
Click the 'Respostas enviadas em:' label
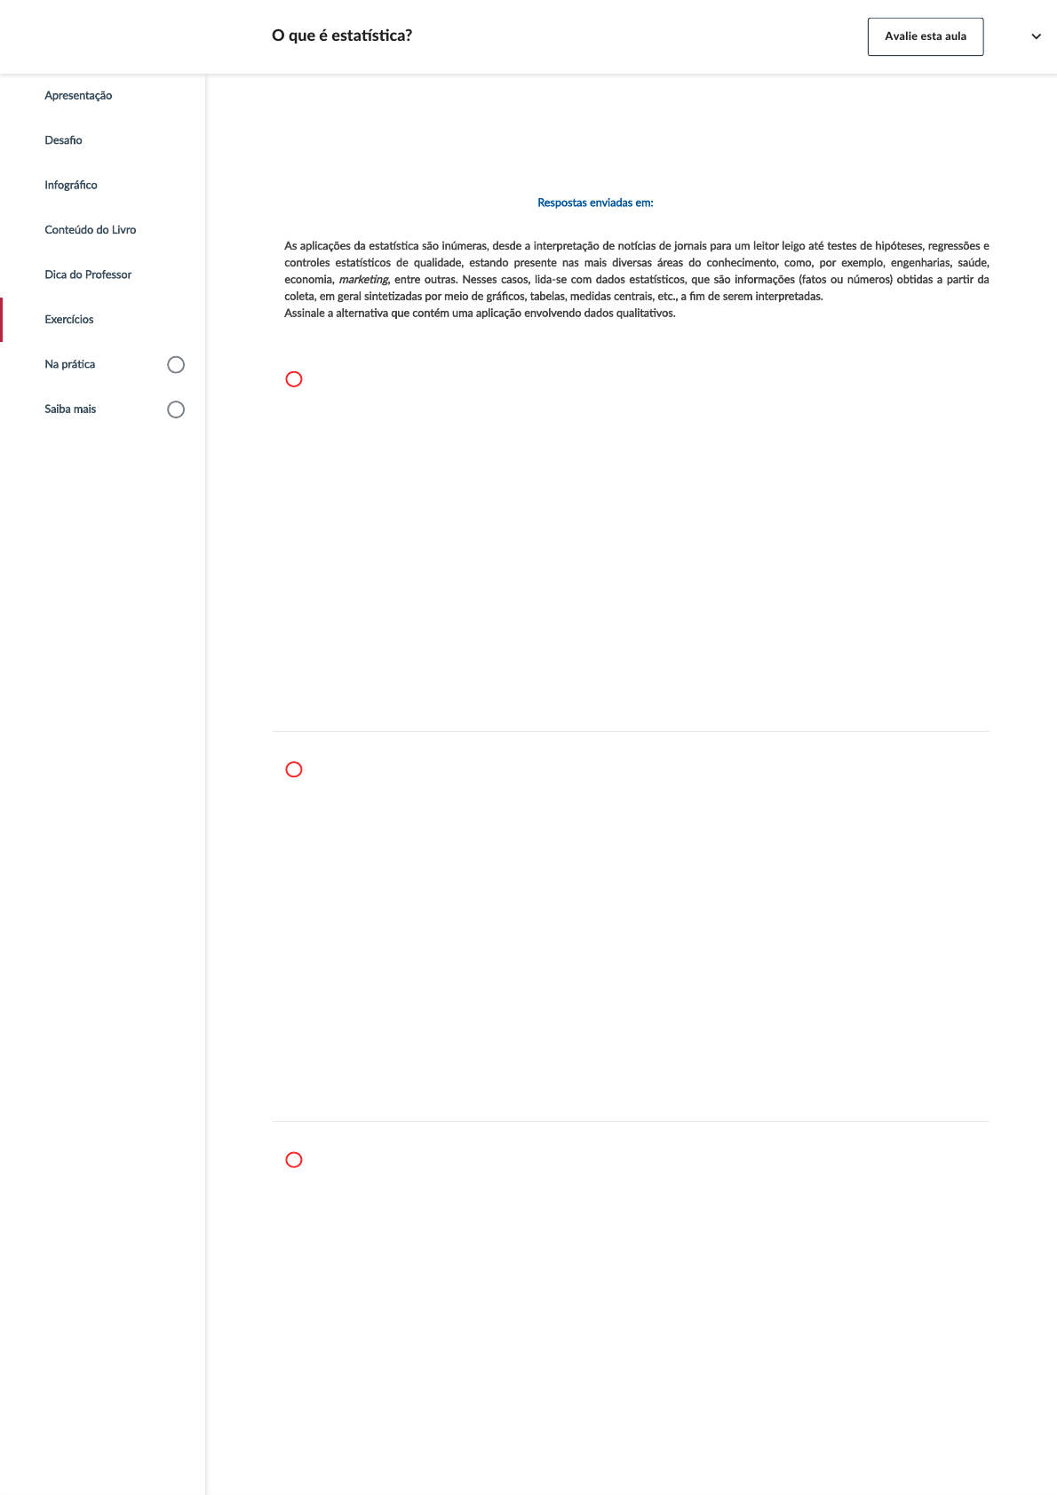pyautogui.click(x=595, y=203)
